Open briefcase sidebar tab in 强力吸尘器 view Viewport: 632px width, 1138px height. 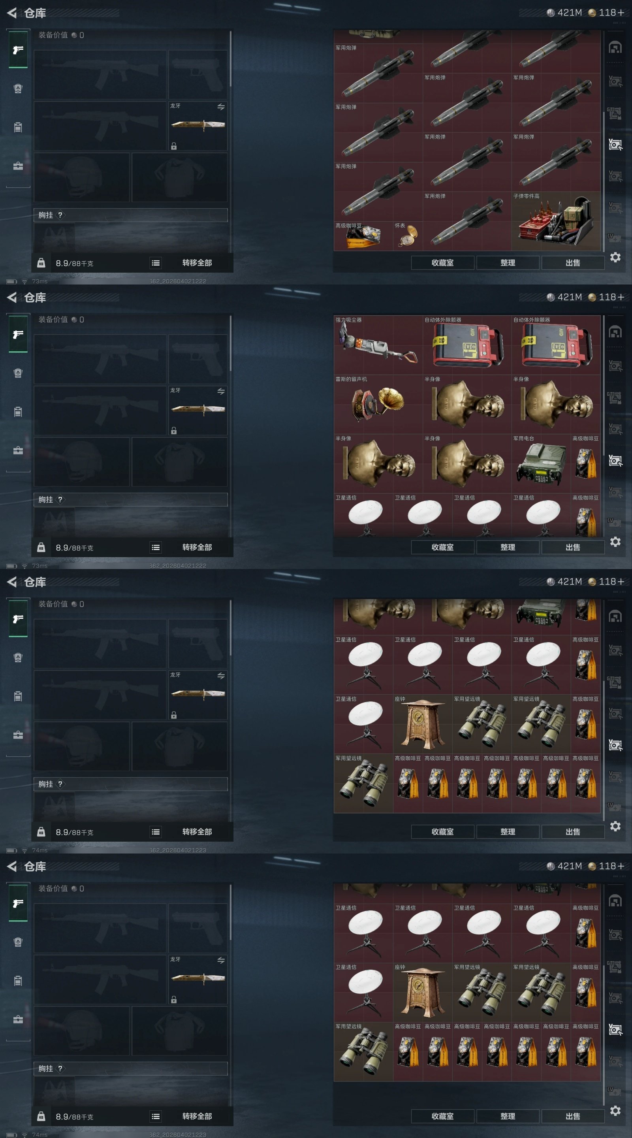[18, 450]
